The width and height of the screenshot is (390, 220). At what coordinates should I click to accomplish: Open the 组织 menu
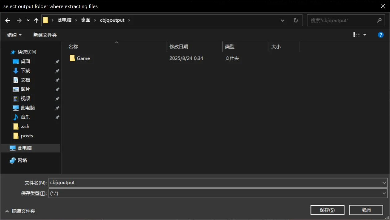15,35
